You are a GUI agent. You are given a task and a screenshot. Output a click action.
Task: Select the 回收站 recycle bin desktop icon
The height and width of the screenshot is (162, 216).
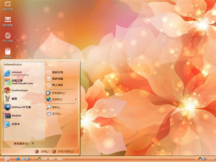coord(8,53)
